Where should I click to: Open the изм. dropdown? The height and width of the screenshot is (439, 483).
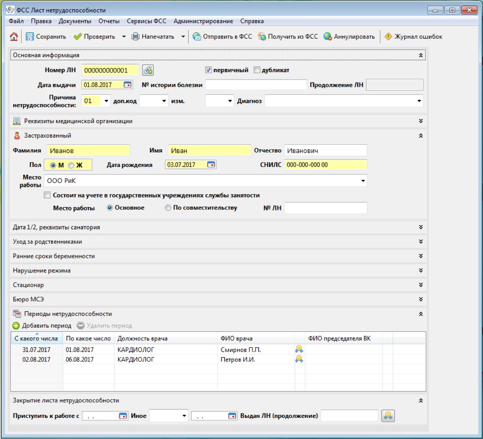[x=230, y=101]
